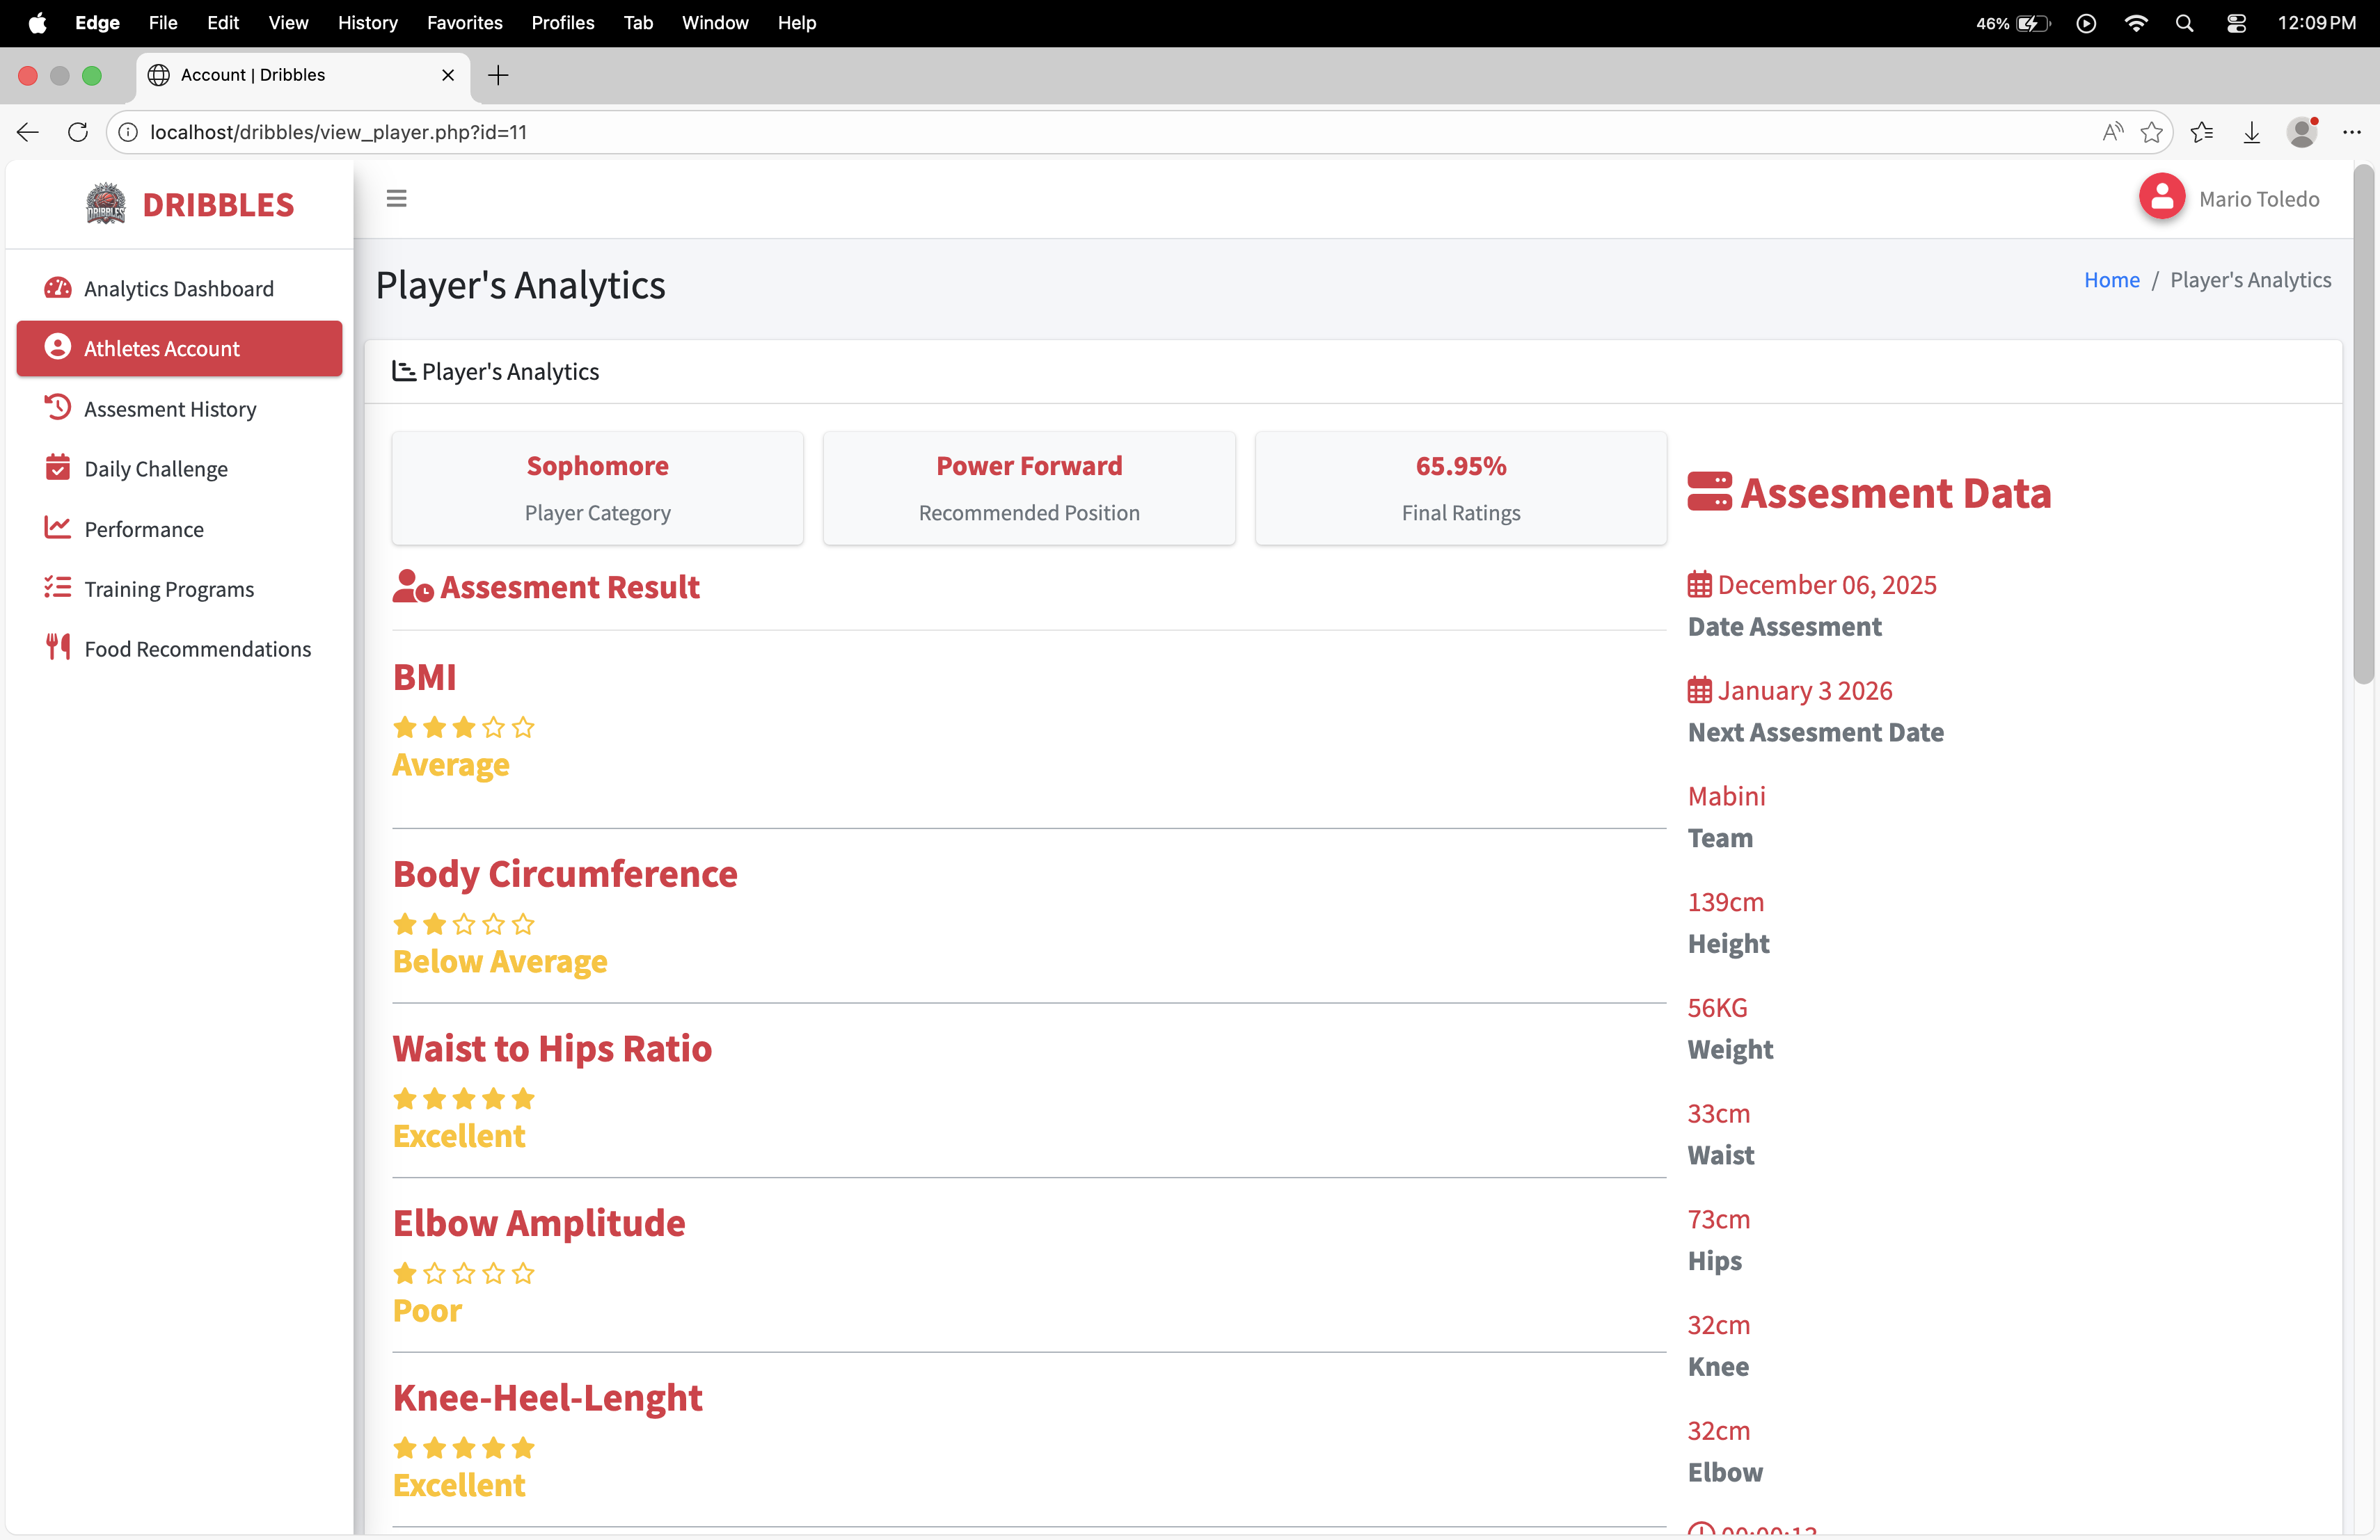Open Analytics Dashboard from sidebar
Screen dimensions: 2380x1540
178,289
